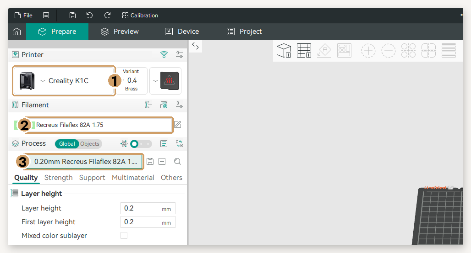Toggle the advanced mode switch
The height and width of the screenshot is (253, 471).
click(x=141, y=144)
